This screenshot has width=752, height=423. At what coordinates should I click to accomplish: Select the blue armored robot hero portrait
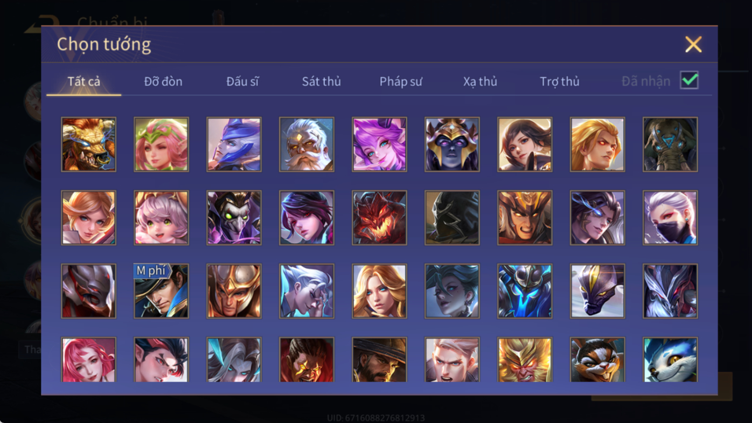point(525,291)
